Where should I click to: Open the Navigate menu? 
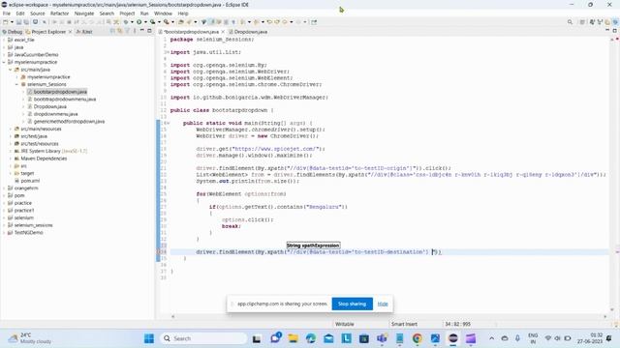84,14
